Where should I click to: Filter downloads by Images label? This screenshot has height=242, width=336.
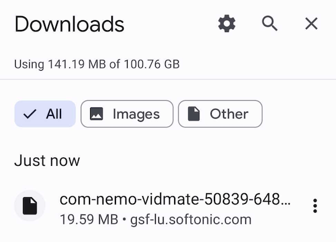click(136, 114)
